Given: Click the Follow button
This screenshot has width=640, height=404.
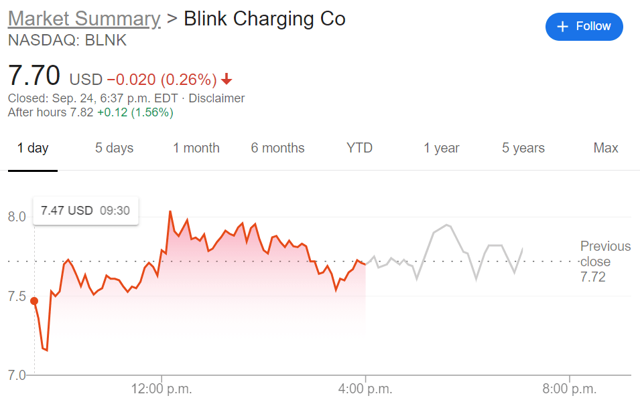Looking at the screenshot, I should point(584,27).
